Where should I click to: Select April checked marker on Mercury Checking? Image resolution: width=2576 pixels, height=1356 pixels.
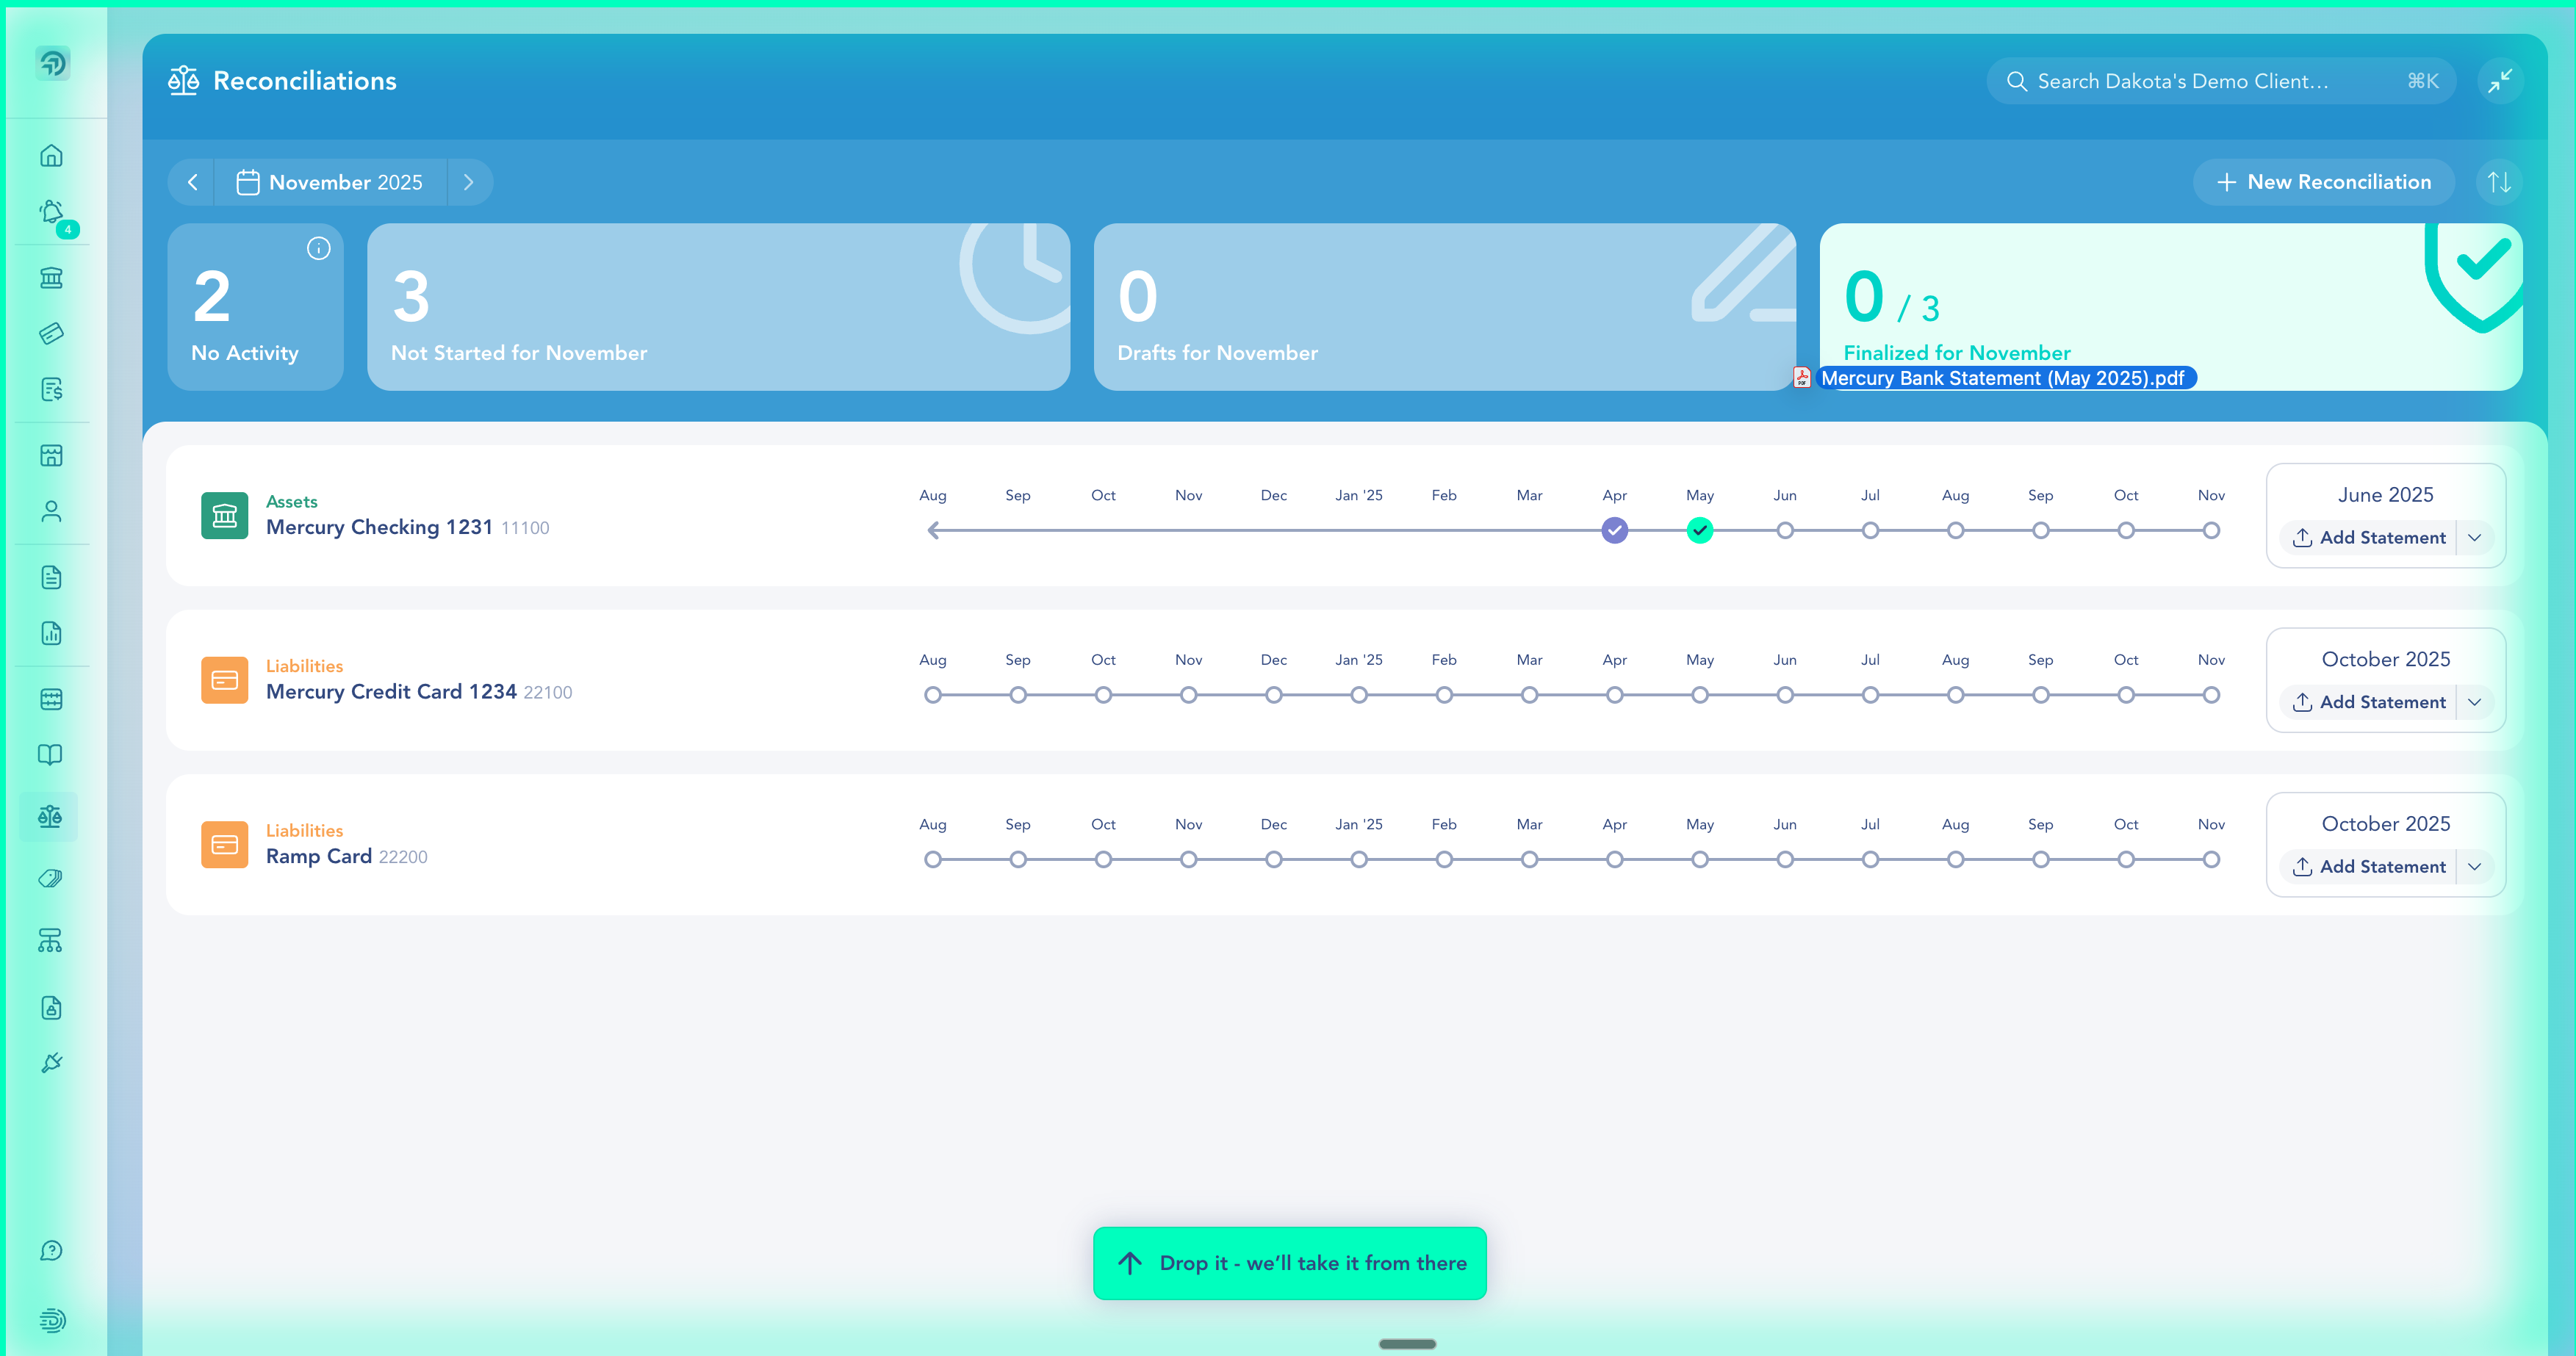pos(1614,530)
